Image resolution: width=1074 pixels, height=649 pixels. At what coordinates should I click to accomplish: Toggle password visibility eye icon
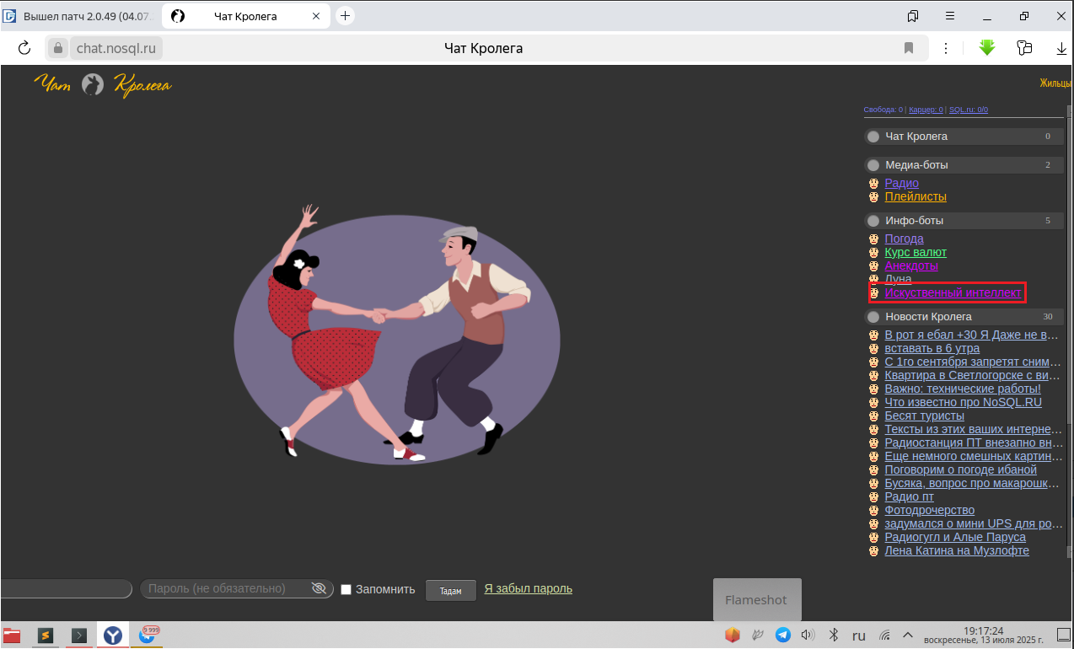(x=319, y=588)
